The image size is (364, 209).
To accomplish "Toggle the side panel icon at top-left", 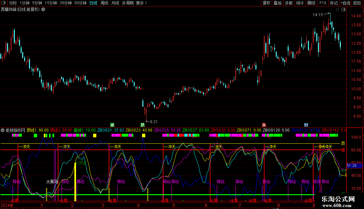I will (4, 3).
